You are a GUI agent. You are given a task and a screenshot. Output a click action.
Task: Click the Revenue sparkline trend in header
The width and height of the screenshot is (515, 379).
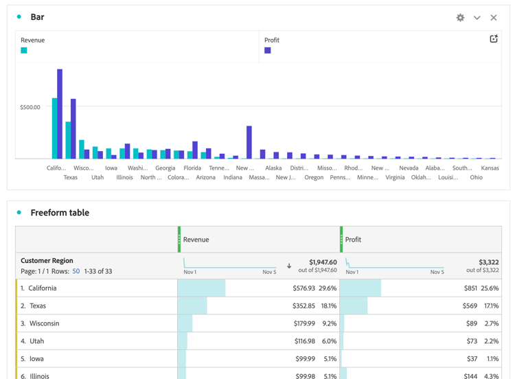point(229,264)
